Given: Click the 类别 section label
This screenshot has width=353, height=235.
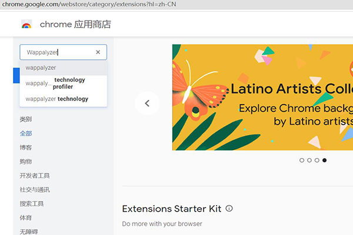Looking at the screenshot, I should click(26, 119).
